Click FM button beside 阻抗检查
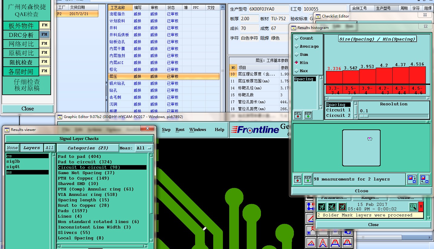 44,62
